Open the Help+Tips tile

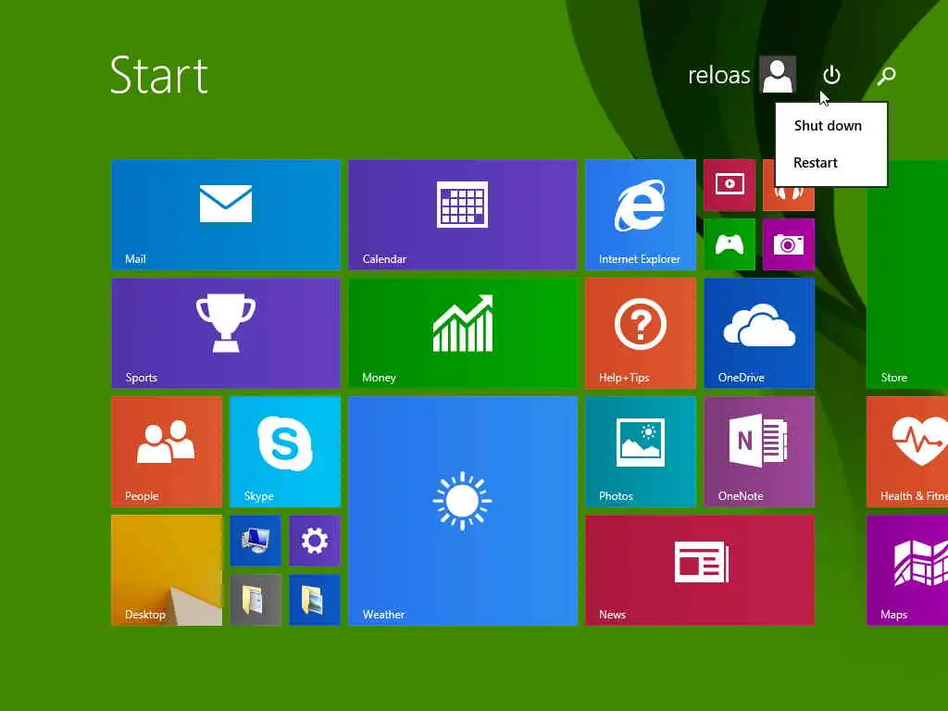coord(641,333)
